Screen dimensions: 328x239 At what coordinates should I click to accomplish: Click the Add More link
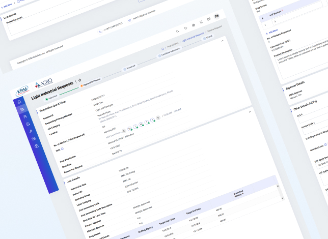click(x=274, y=32)
